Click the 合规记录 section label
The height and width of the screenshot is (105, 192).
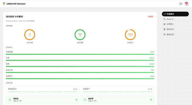click(x=9, y=83)
